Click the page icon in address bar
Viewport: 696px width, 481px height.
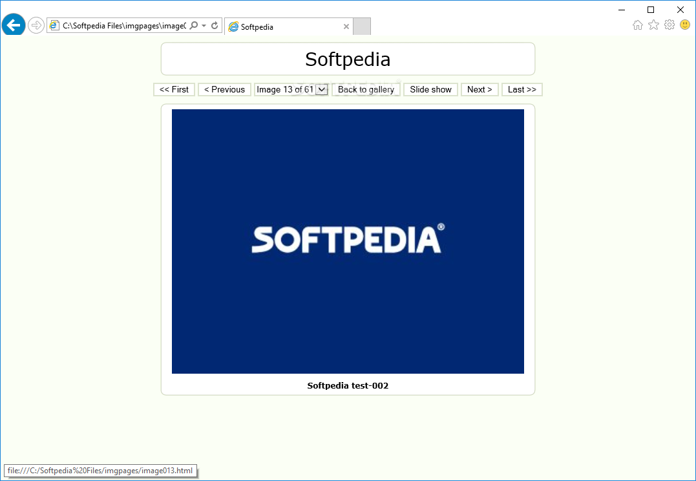click(54, 26)
